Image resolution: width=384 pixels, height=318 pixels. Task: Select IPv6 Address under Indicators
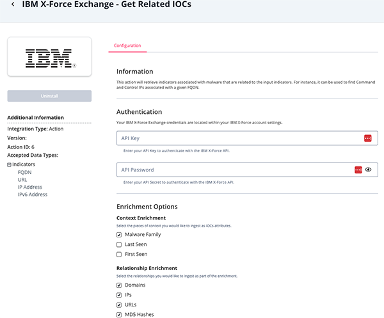pos(33,195)
